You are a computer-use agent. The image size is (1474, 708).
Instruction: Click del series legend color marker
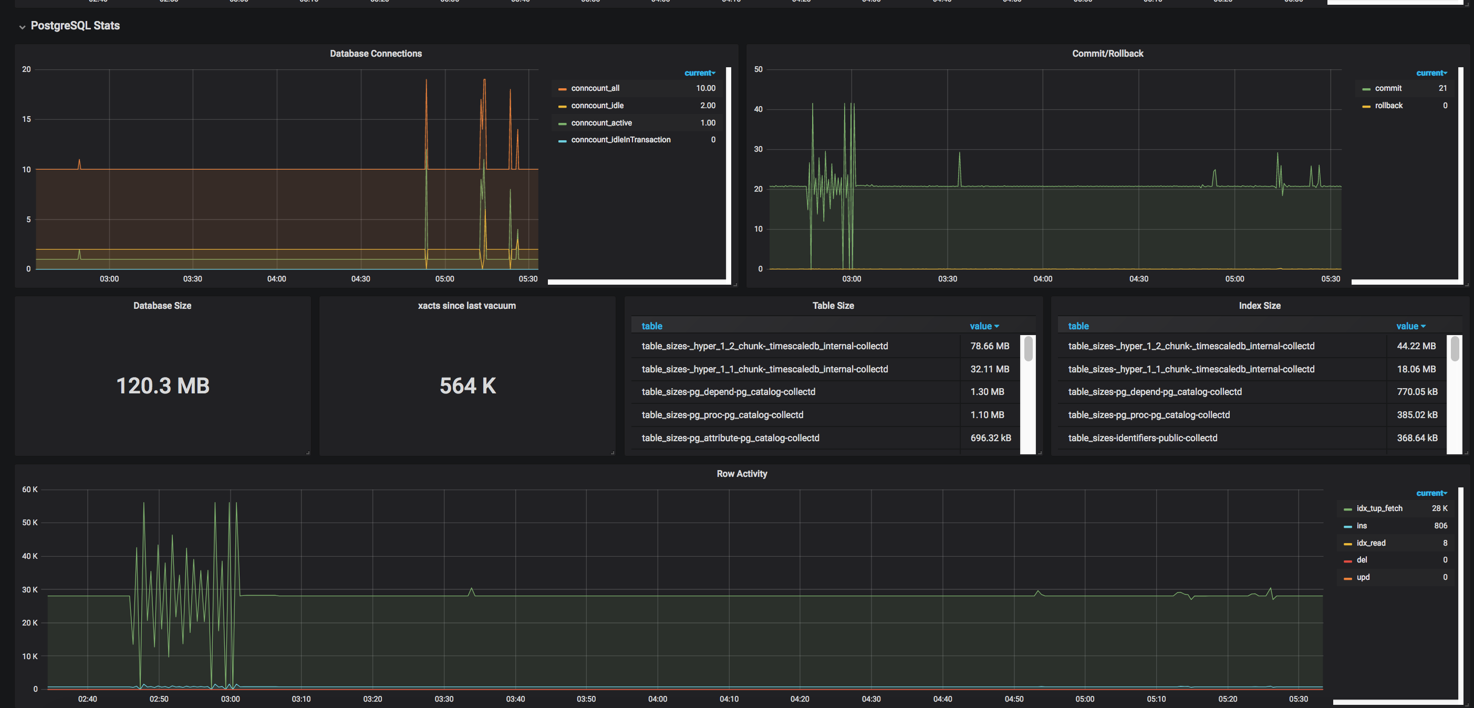(x=1347, y=560)
